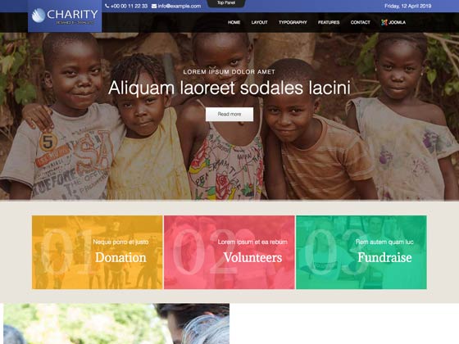Click the Friday, 12 April 2019 date
459x344 pixels.
[x=407, y=7]
